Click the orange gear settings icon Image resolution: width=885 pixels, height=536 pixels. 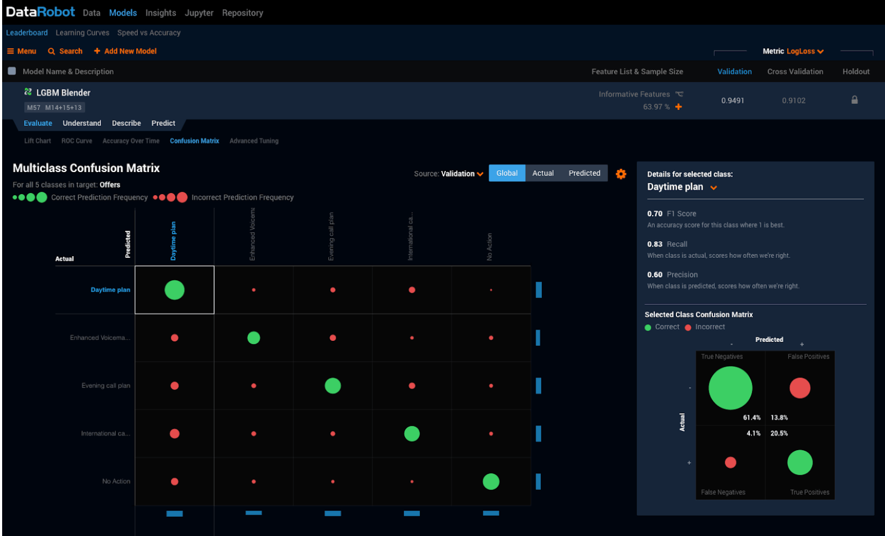[621, 174]
